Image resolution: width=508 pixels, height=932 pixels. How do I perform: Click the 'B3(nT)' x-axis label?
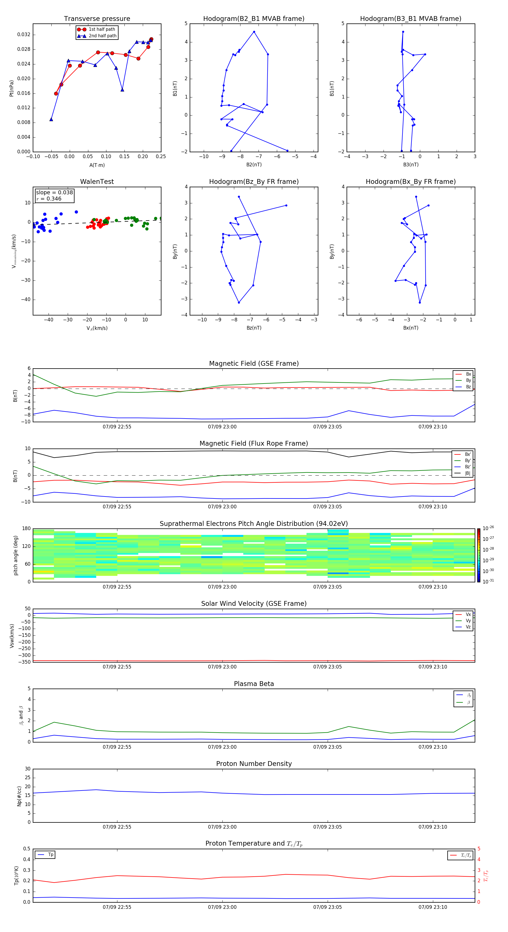tap(411, 165)
